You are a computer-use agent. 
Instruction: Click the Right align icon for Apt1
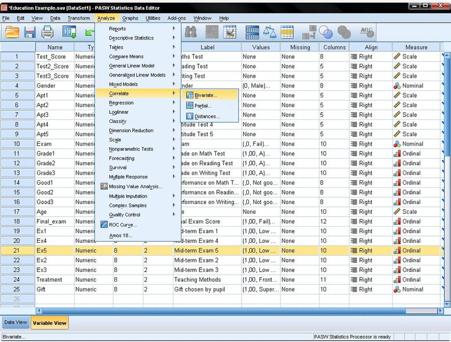[x=354, y=95]
